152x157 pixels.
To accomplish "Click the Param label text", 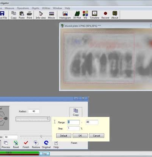I will click(x=74, y=143).
